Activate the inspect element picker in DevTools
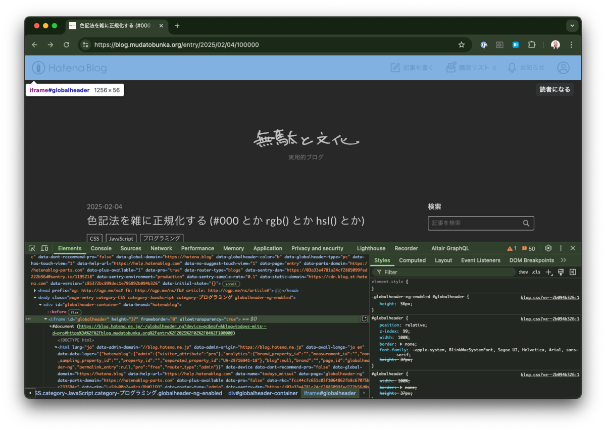This screenshot has height=431, width=606. tap(32, 248)
